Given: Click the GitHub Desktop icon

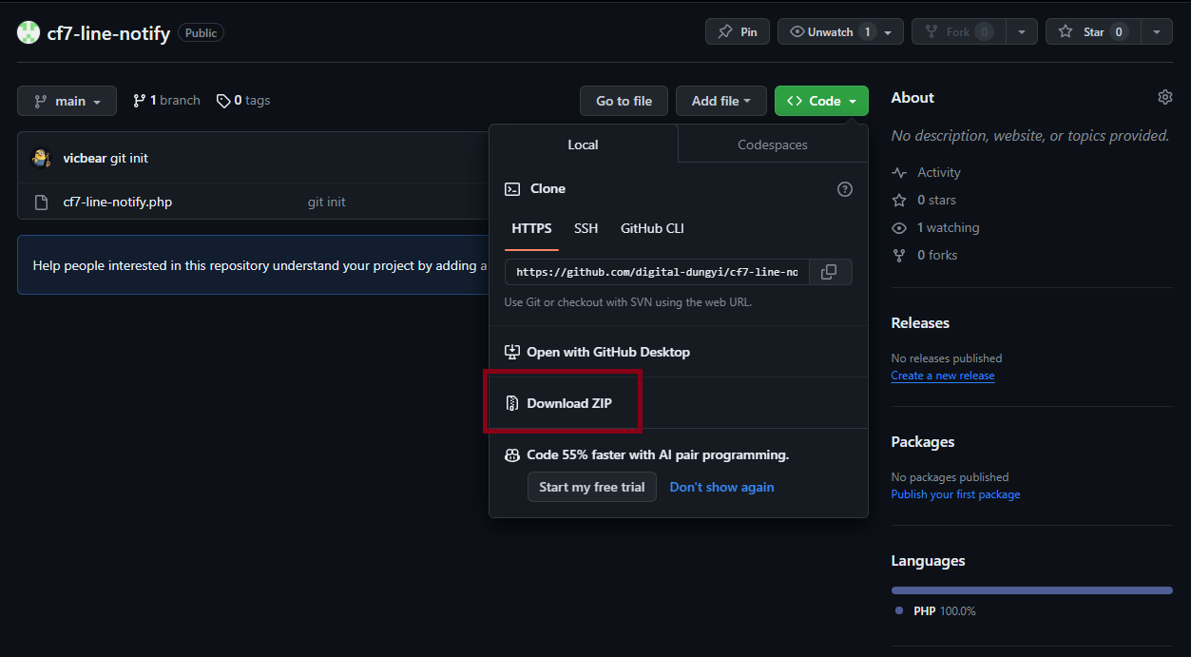Looking at the screenshot, I should (x=512, y=352).
